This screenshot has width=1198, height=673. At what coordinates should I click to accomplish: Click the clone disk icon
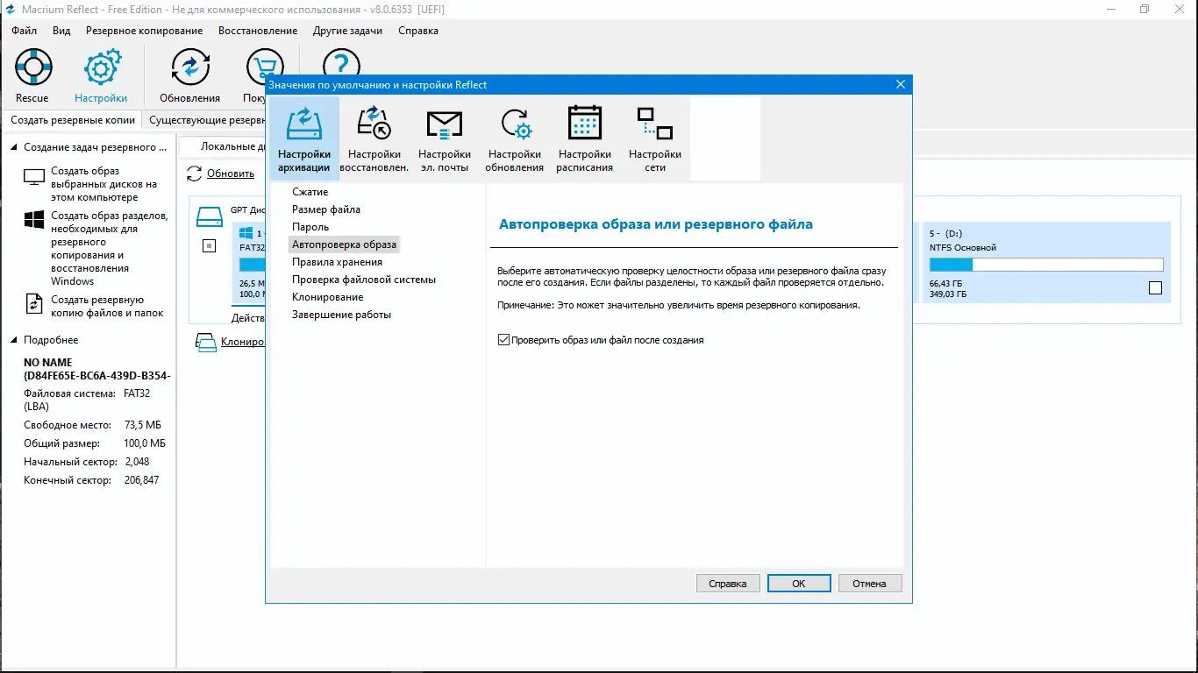click(206, 342)
